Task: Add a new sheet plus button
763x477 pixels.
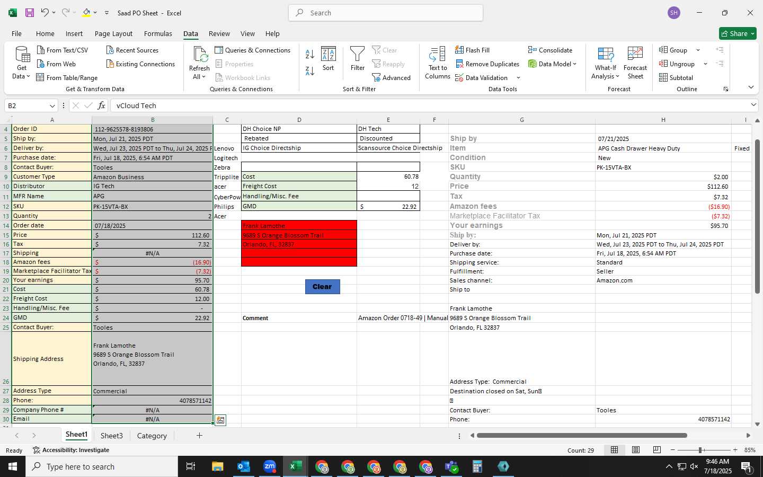Action: pyautogui.click(x=199, y=435)
